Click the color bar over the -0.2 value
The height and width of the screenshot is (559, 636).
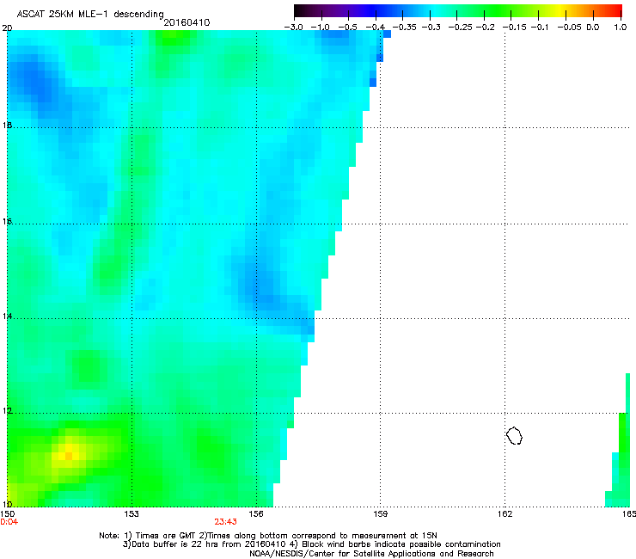point(484,11)
